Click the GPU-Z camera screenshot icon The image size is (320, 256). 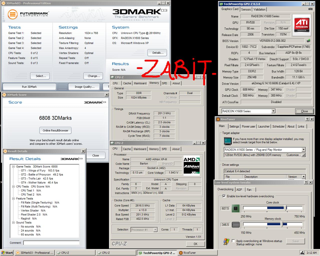pos(310,9)
